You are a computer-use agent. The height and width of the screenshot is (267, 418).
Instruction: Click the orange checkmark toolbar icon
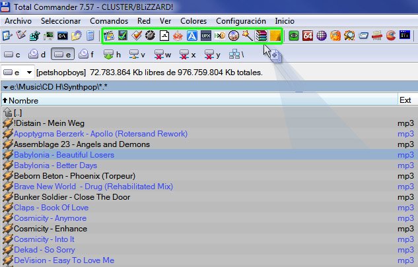tap(137, 36)
